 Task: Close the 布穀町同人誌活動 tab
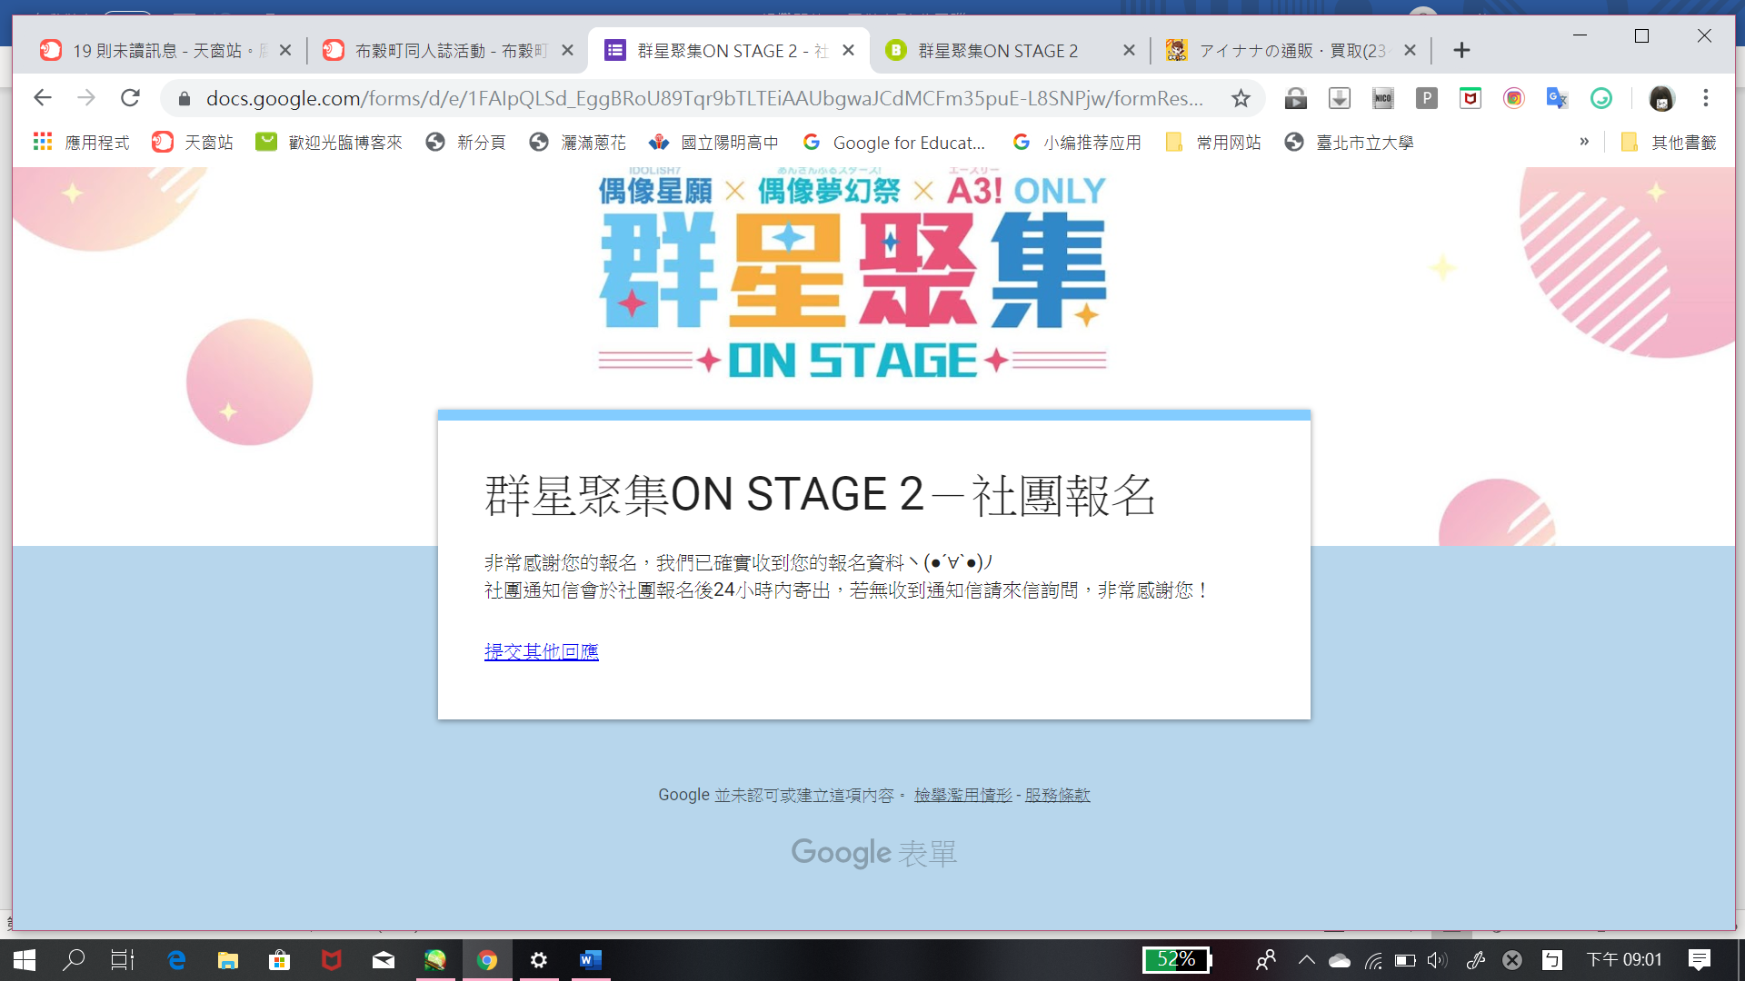(568, 51)
